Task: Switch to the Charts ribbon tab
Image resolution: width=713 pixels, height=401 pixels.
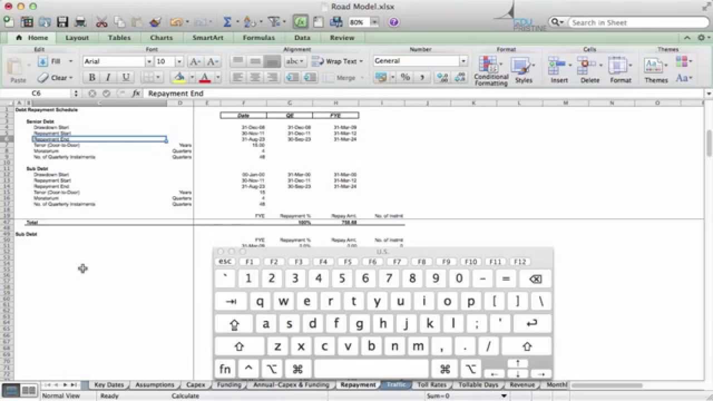Action: (161, 38)
